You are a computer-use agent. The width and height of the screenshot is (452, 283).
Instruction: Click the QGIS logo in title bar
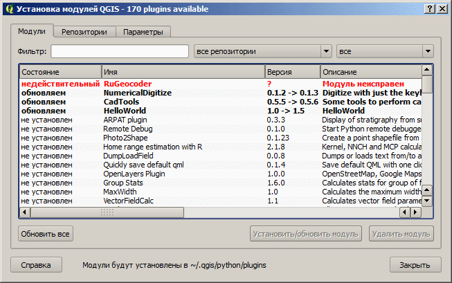(x=10, y=8)
